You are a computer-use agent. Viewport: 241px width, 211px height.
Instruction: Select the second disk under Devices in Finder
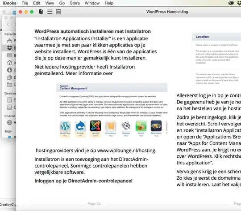[9, 107]
